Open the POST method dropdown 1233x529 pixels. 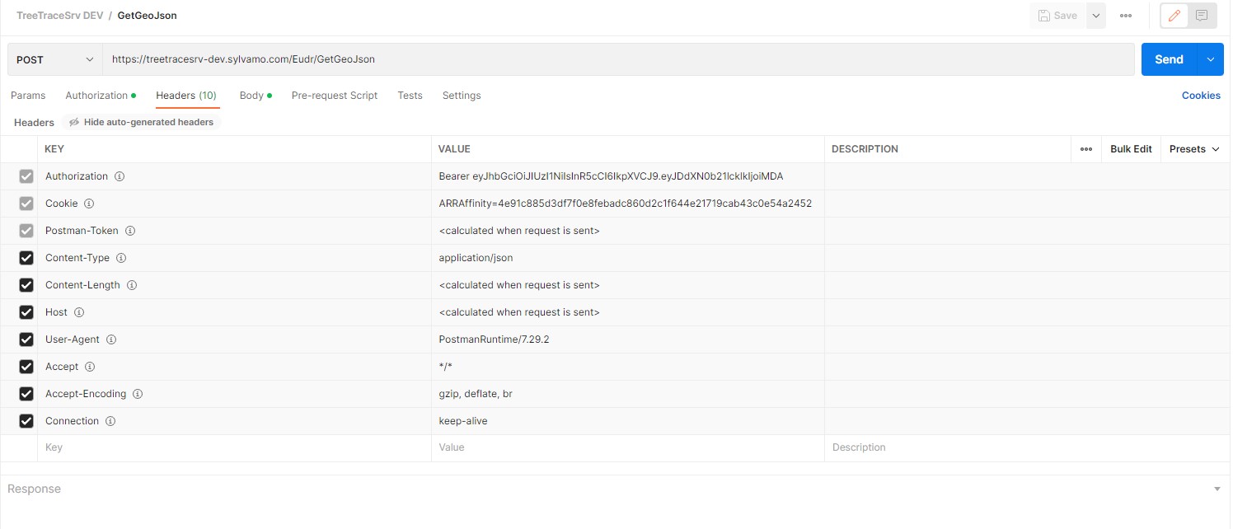[54, 59]
